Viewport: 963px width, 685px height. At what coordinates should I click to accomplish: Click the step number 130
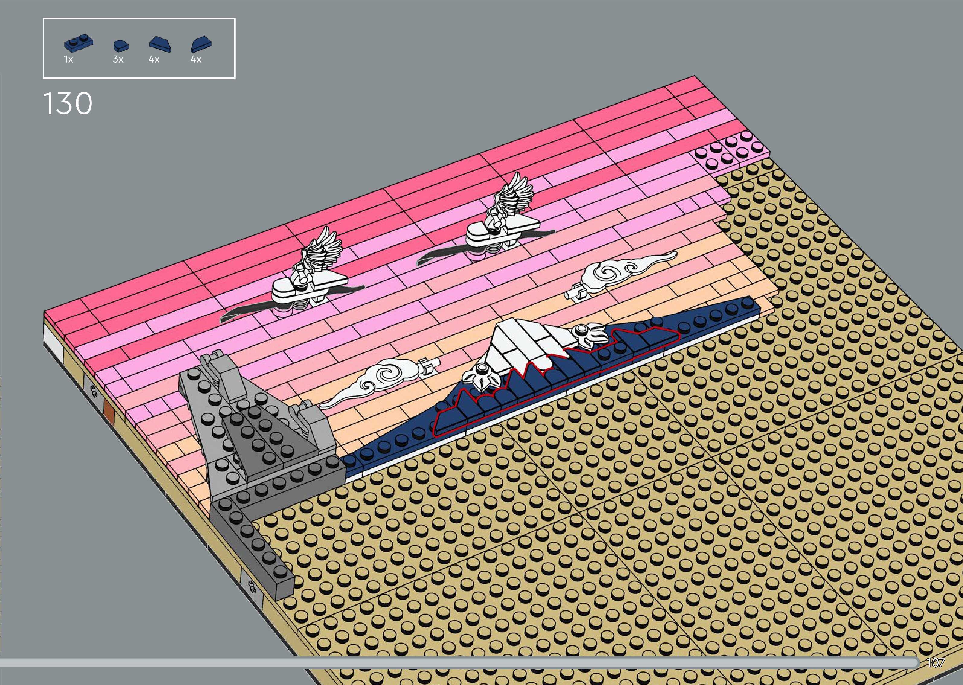click(67, 104)
